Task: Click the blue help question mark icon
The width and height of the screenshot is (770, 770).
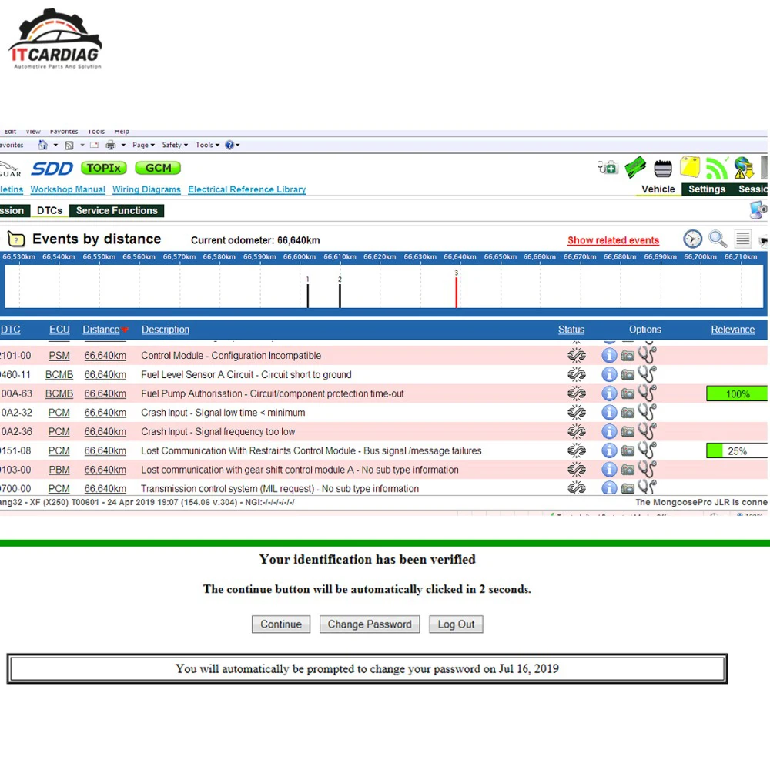Action: pyautogui.click(x=229, y=145)
